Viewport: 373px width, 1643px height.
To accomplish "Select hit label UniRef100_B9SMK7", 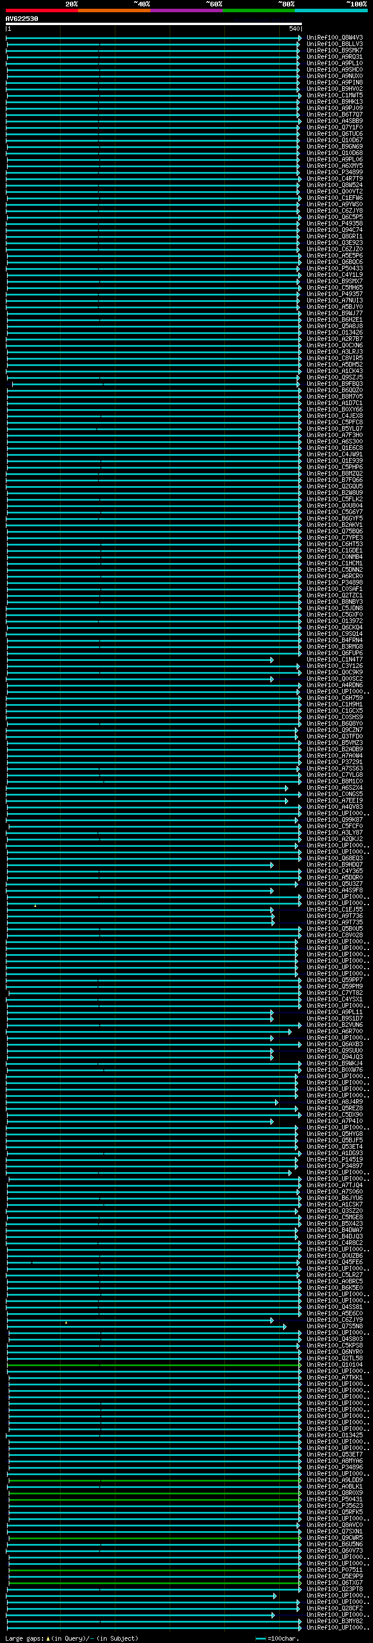I will pos(335,50).
